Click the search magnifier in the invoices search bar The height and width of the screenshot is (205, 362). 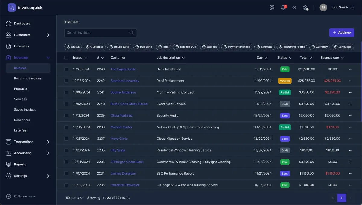pos(131,32)
